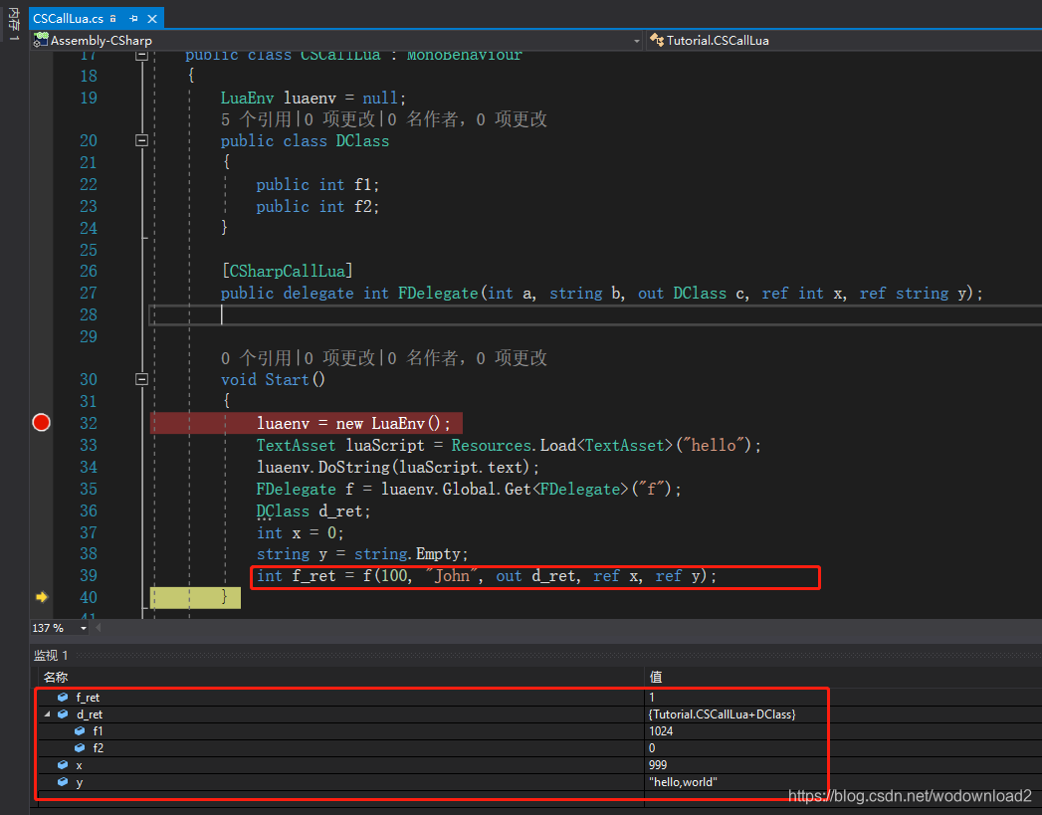This screenshot has width=1042, height=815.
Task: Switch to the CSCallLua.cs tab
Action: click(68, 19)
